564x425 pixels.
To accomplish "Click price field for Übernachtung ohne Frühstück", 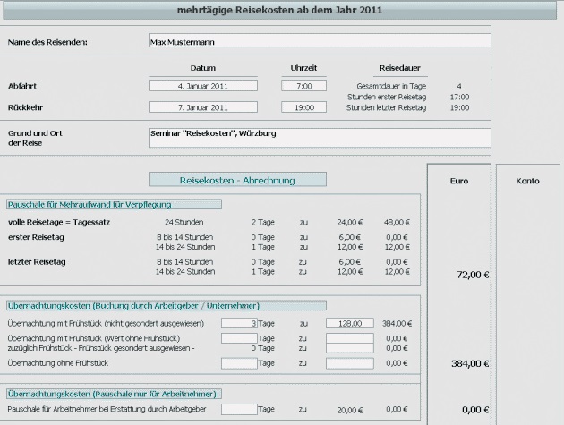I will click(x=350, y=363).
